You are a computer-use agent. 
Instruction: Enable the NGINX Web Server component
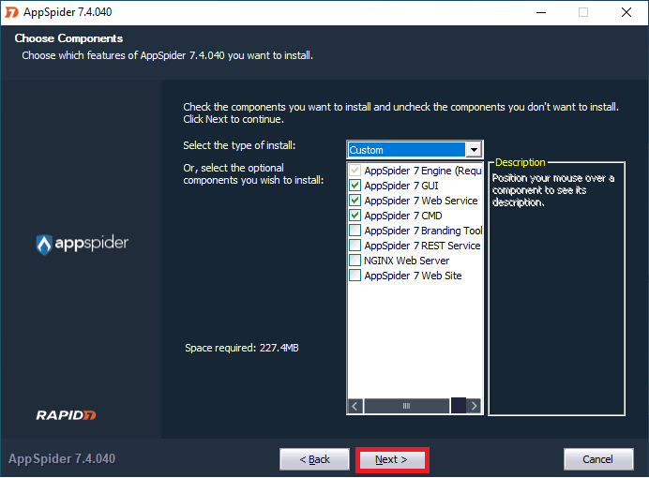tap(355, 261)
